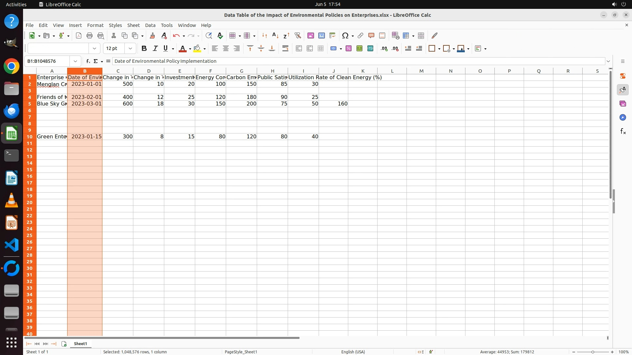Click the Sort Ascending icon

[276, 35]
